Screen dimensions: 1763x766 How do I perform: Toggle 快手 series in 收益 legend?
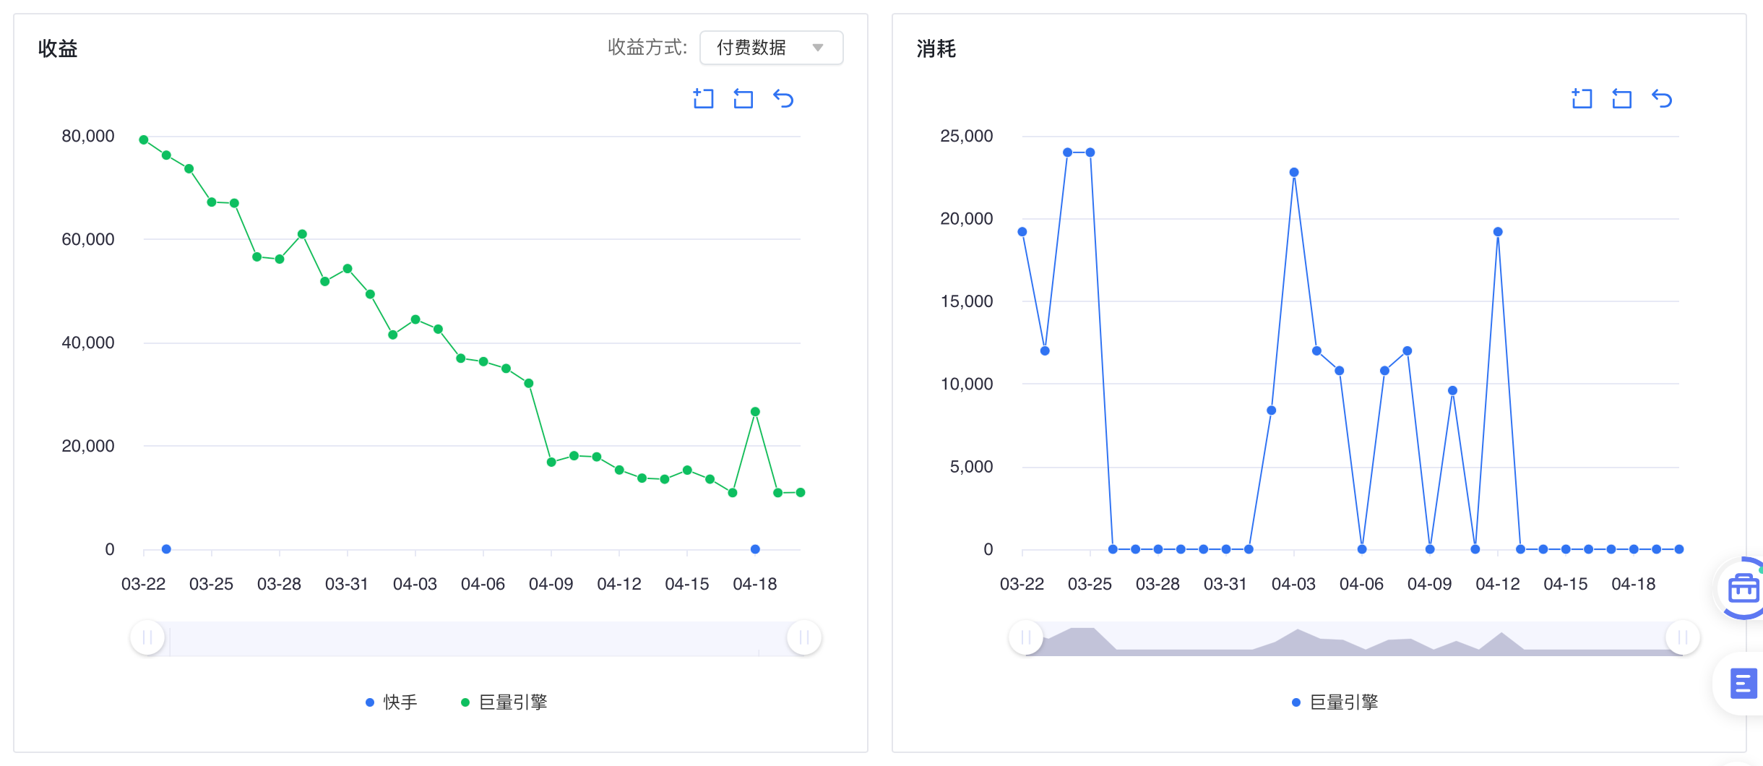pos(392,702)
